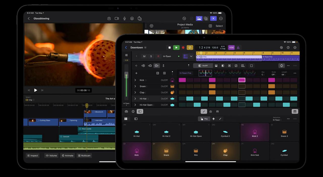This screenshot has height=177, width=323.
Task: Open the share icon in Glassblowing project
Action: pos(140,18)
